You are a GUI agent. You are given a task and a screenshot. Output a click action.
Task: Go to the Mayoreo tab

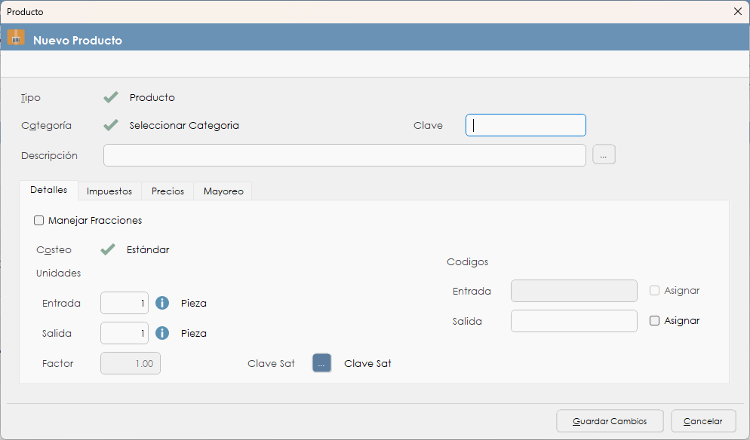tap(223, 191)
